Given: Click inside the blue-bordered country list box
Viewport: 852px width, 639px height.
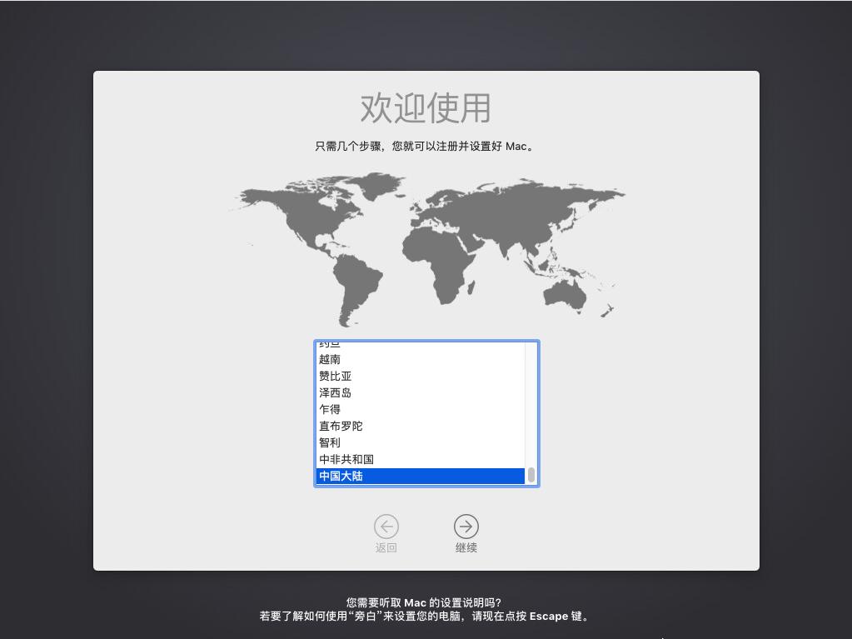Looking at the screenshot, I should 426,412.
